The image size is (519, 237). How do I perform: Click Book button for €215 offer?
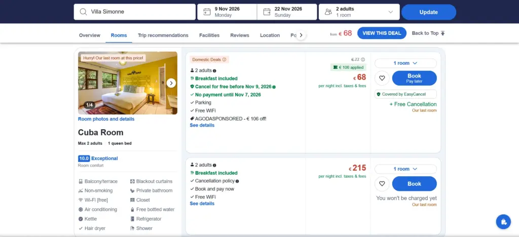point(415,184)
